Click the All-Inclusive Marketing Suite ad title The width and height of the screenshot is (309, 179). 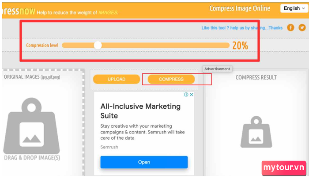click(140, 111)
